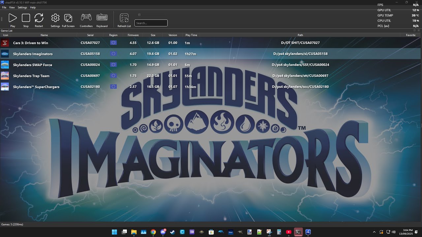The image size is (422, 237).
Task: Select Skylanders Trap Team game name
Action: point(31,76)
